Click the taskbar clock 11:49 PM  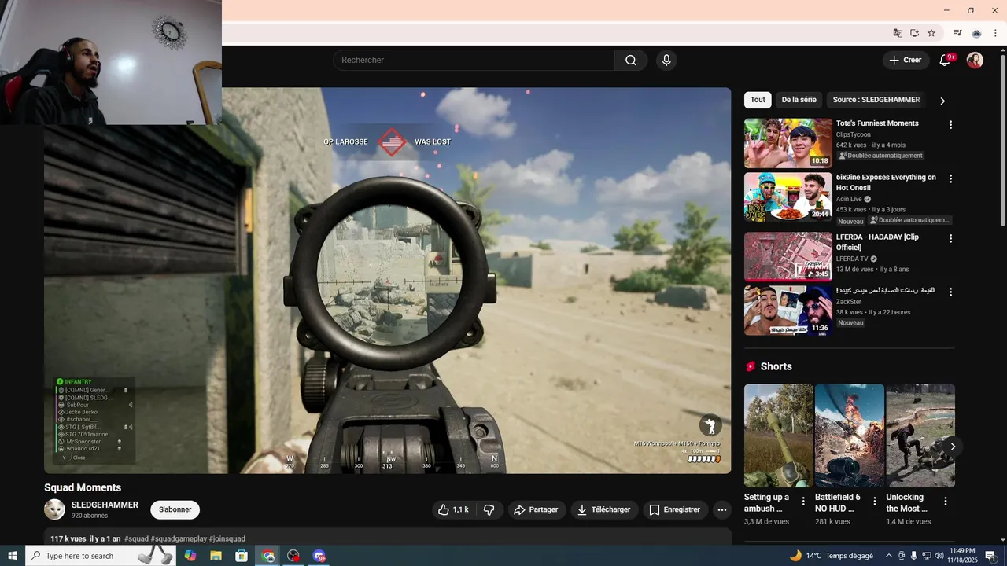pos(961,556)
